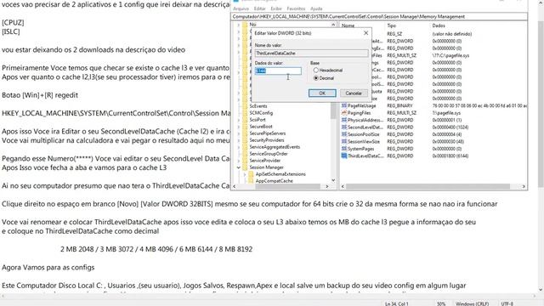Expand the ApiSetSchemaExtensions tree node
This screenshot has width=544, height=306.
click(x=245, y=174)
